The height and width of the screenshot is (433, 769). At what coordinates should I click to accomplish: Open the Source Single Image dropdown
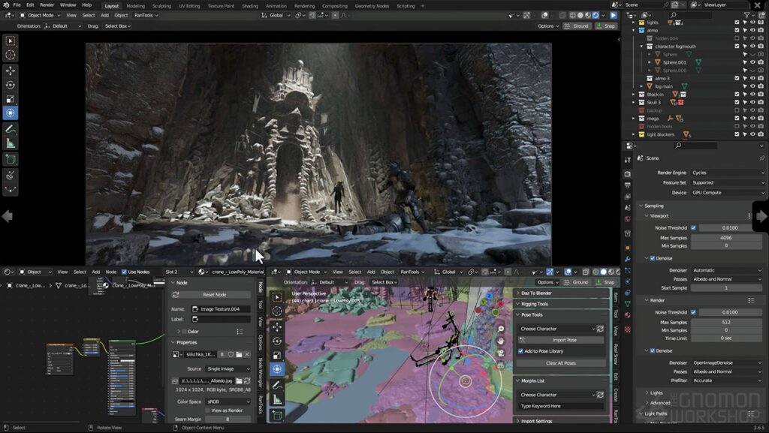tap(228, 368)
